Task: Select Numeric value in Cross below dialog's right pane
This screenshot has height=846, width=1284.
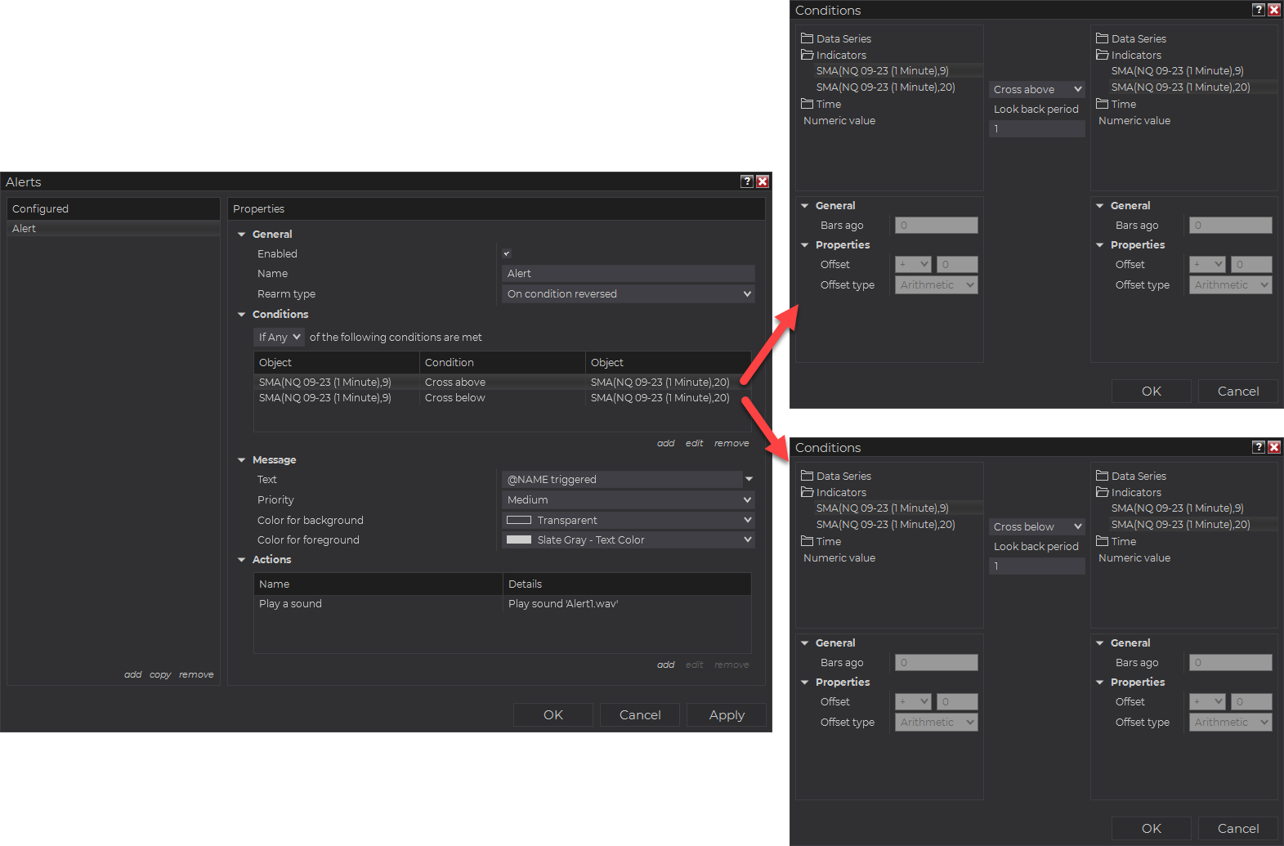Action: click(x=1134, y=557)
